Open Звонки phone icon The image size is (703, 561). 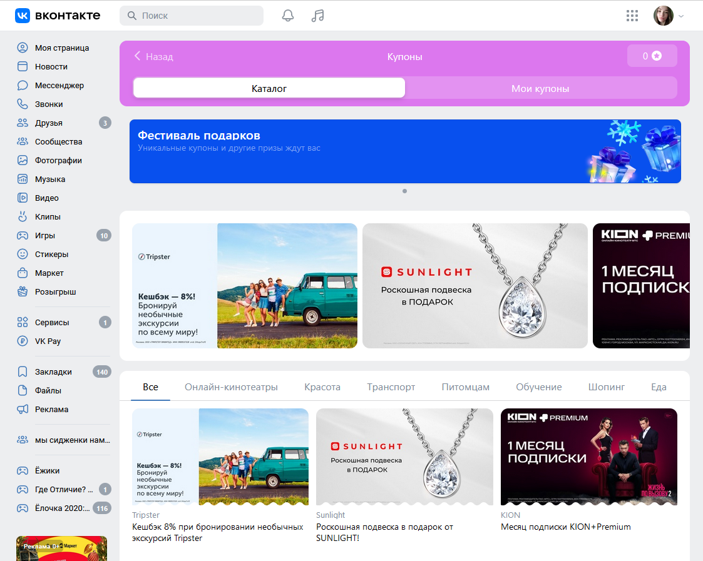(23, 104)
